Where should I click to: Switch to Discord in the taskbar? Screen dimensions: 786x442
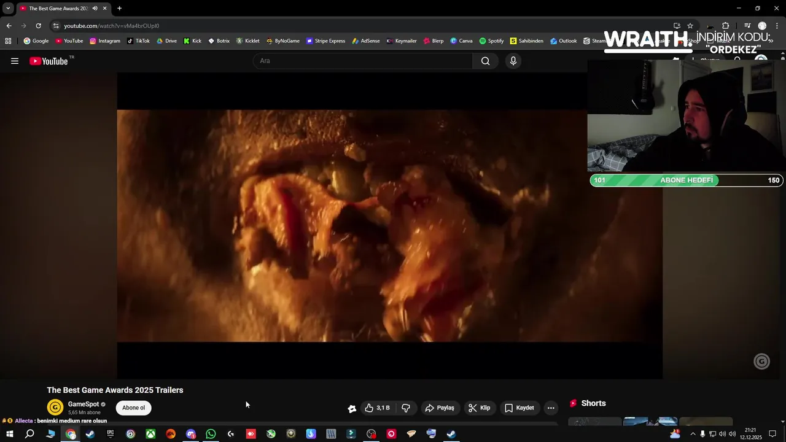191,434
